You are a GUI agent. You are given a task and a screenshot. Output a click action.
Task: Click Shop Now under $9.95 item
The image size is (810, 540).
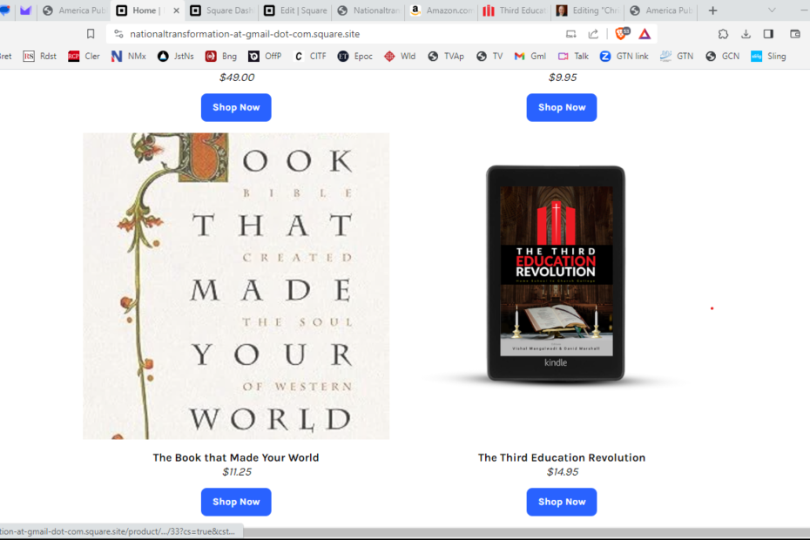(x=562, y=107)
